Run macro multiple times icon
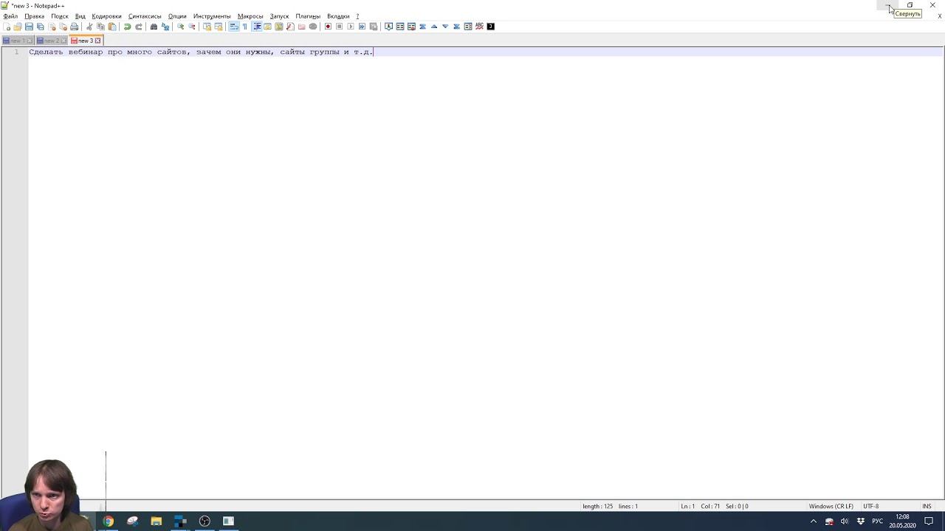The image size is (945, 531). coord(362,27)
